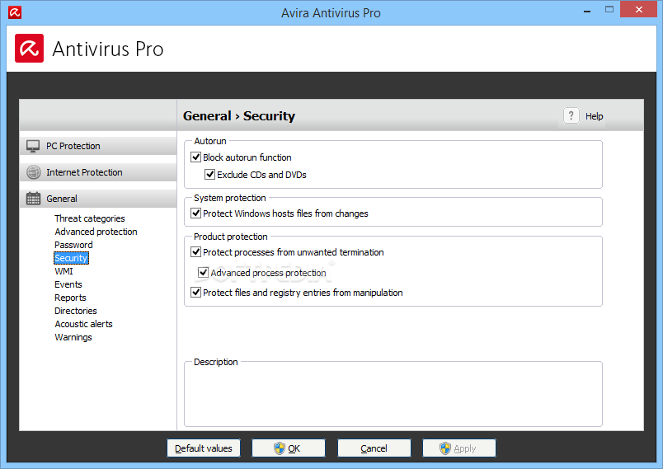Viewport: 663px width, 469px height.
Task: Uncheck Protect files and registry entries from manipulation
Action: pyautogui.click(x=195, y=293)
